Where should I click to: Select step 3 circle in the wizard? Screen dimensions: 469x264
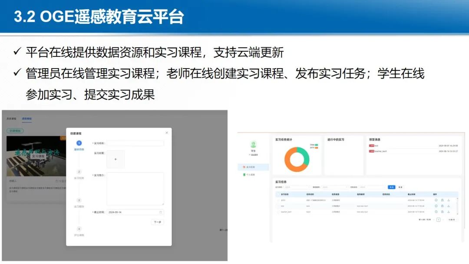point(79,200)
